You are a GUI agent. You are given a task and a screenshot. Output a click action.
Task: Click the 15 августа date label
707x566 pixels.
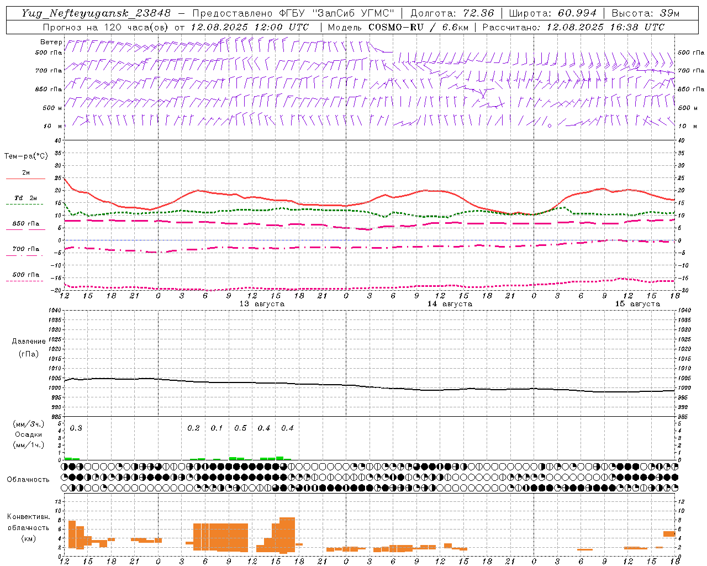(x=637, y=304)
